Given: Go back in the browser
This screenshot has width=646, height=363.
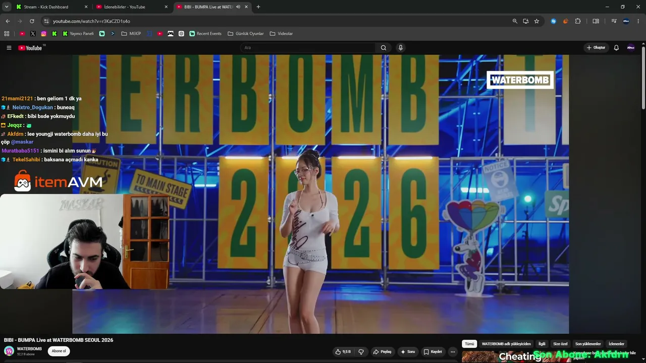Looking at the screenshot, I should [x=8, y=21].
